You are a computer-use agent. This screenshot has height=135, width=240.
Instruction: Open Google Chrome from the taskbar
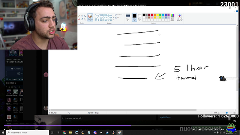(x=64, y=132)
